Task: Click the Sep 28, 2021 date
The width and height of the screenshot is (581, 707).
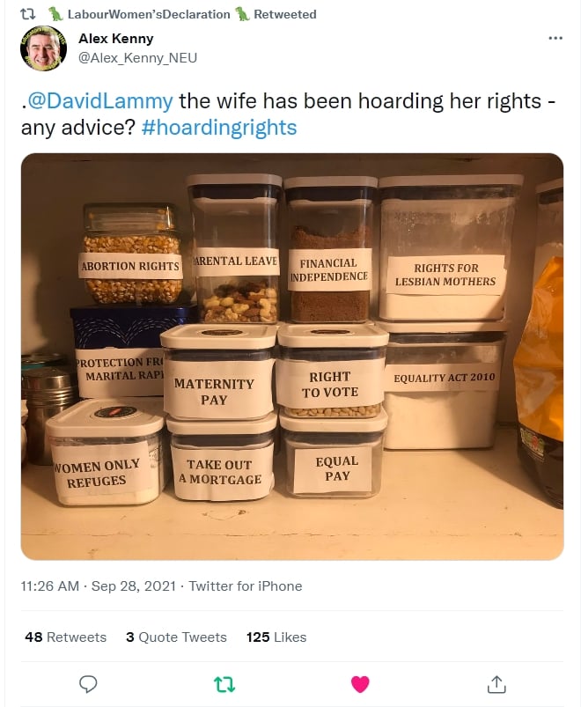Action: coord(134,585)
